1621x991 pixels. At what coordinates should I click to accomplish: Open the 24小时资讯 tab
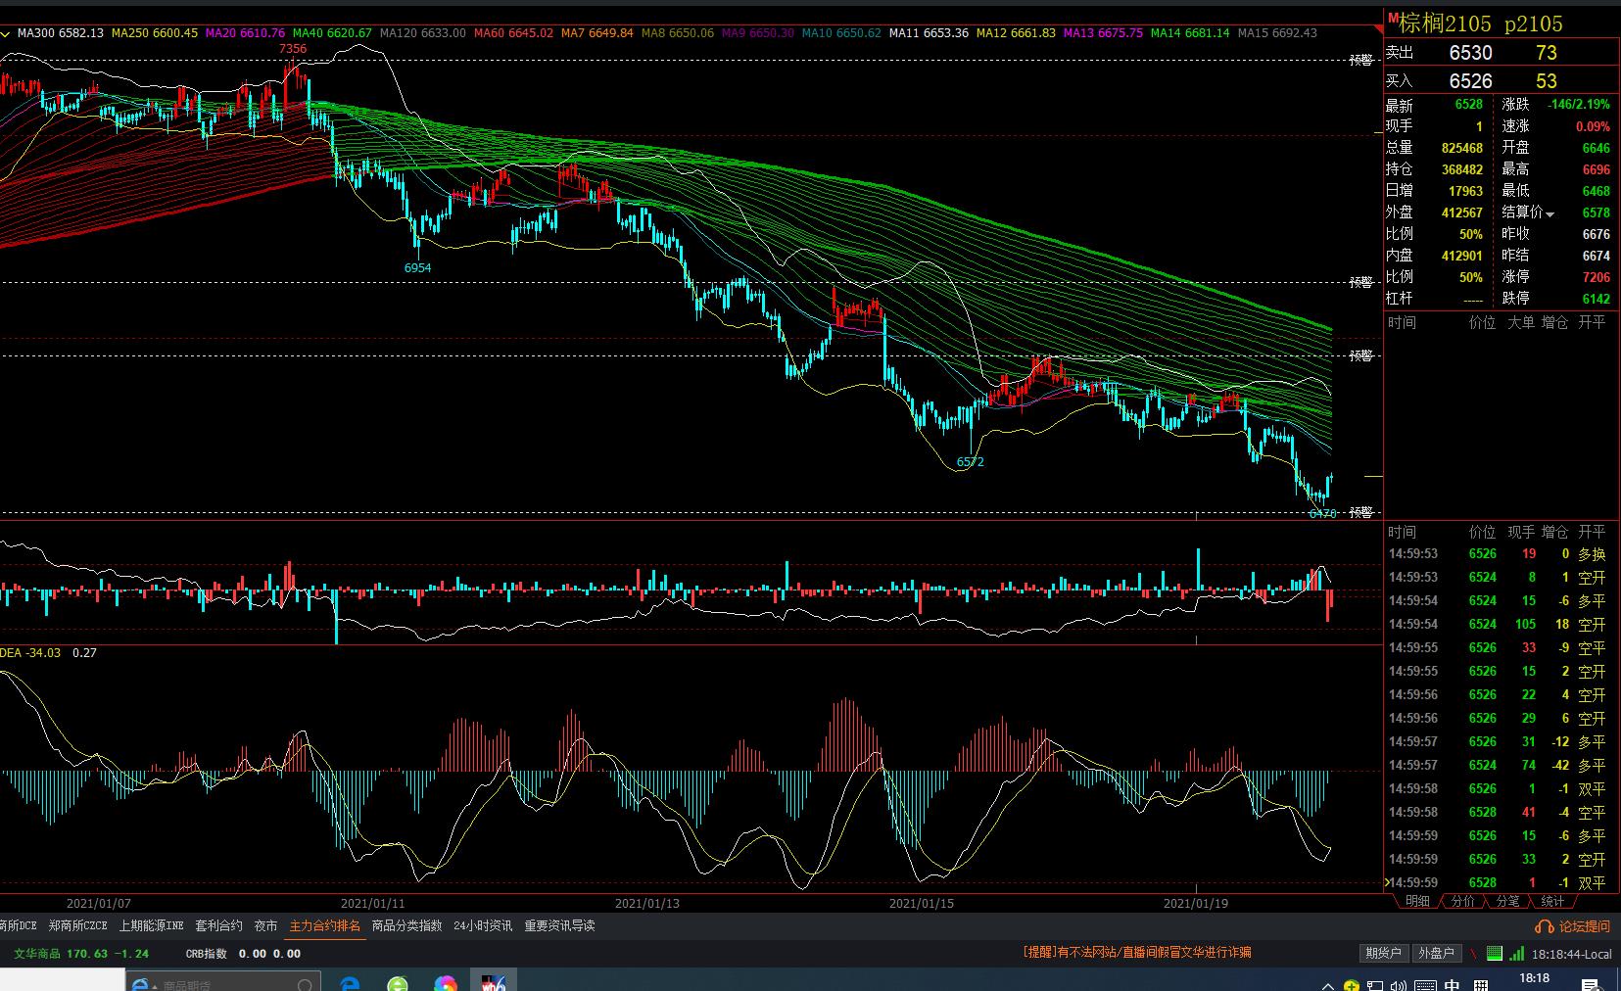coord(483,925)
